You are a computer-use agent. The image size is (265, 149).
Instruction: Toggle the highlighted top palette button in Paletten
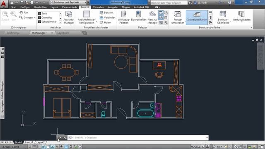tap(161, 13)
